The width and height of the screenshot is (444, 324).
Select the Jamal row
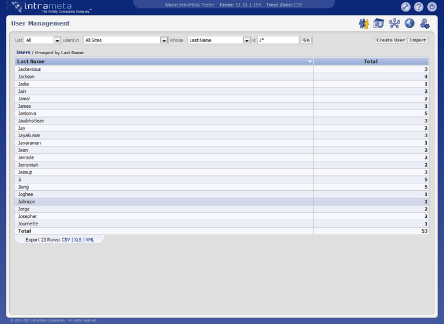(222, 99)
